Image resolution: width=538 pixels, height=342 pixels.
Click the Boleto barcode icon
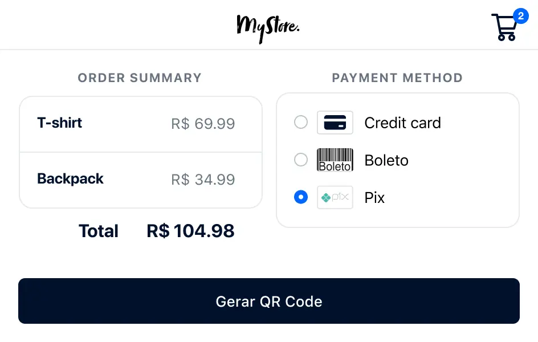(x=335, y=160)
